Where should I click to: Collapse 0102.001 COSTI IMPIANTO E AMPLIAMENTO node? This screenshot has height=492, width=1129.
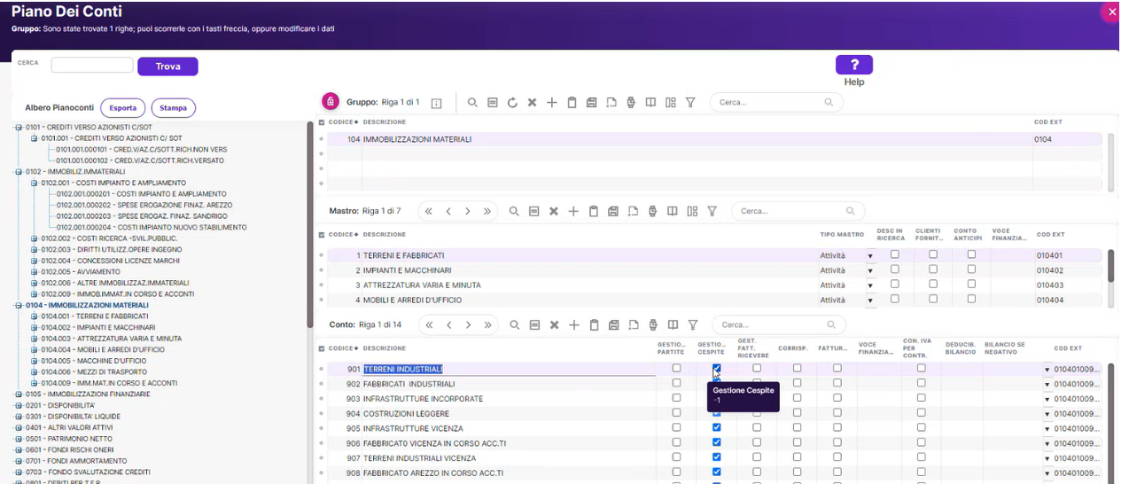point(34,183)
